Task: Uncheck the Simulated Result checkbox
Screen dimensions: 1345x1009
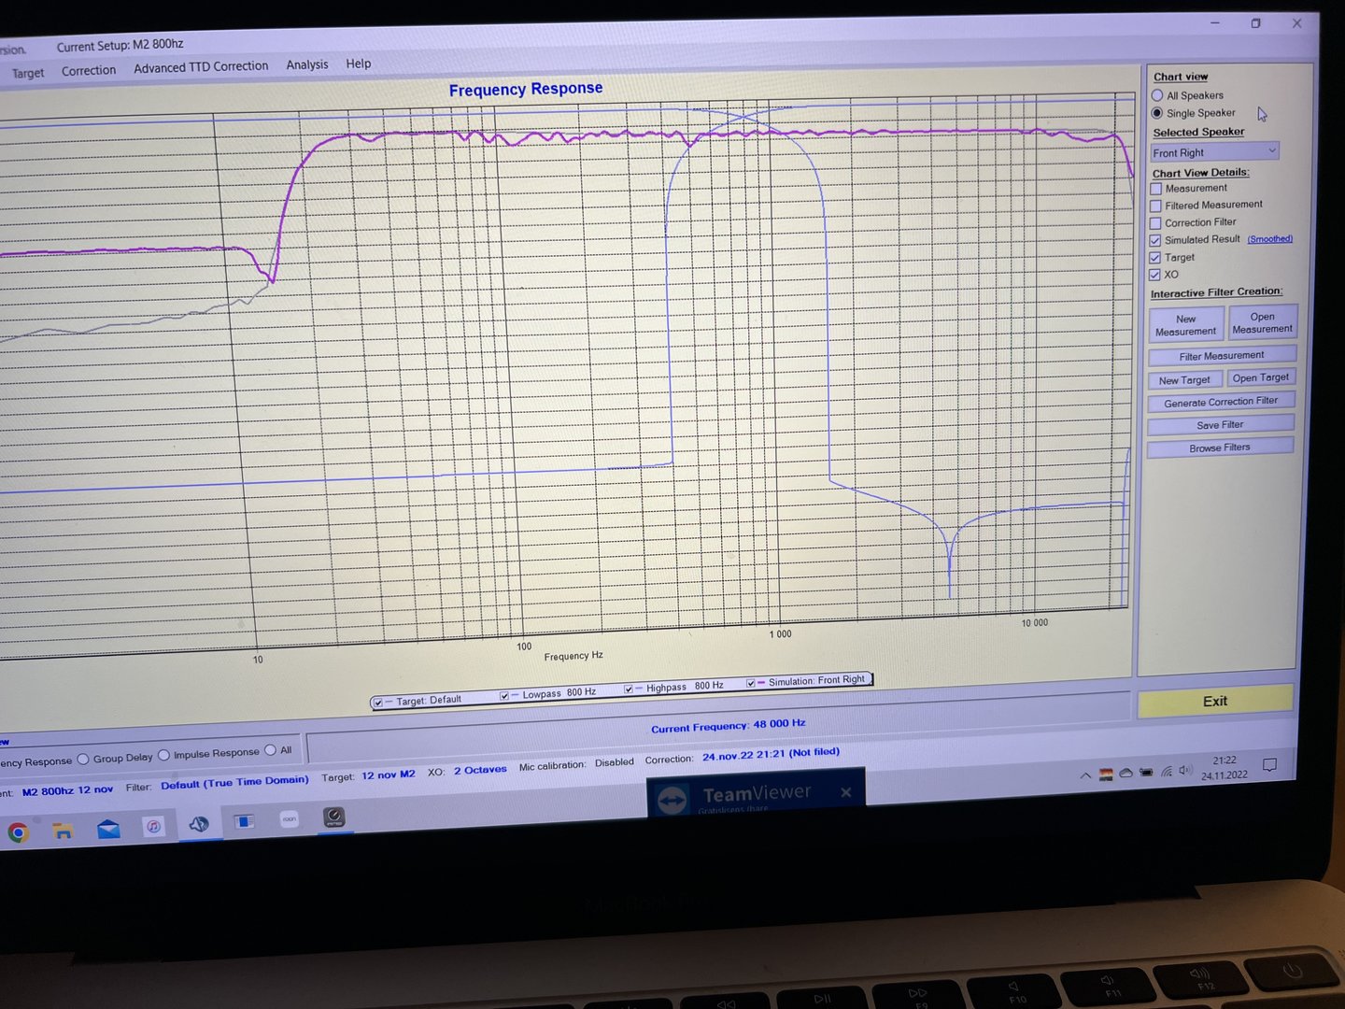Action: [1155, 240]
